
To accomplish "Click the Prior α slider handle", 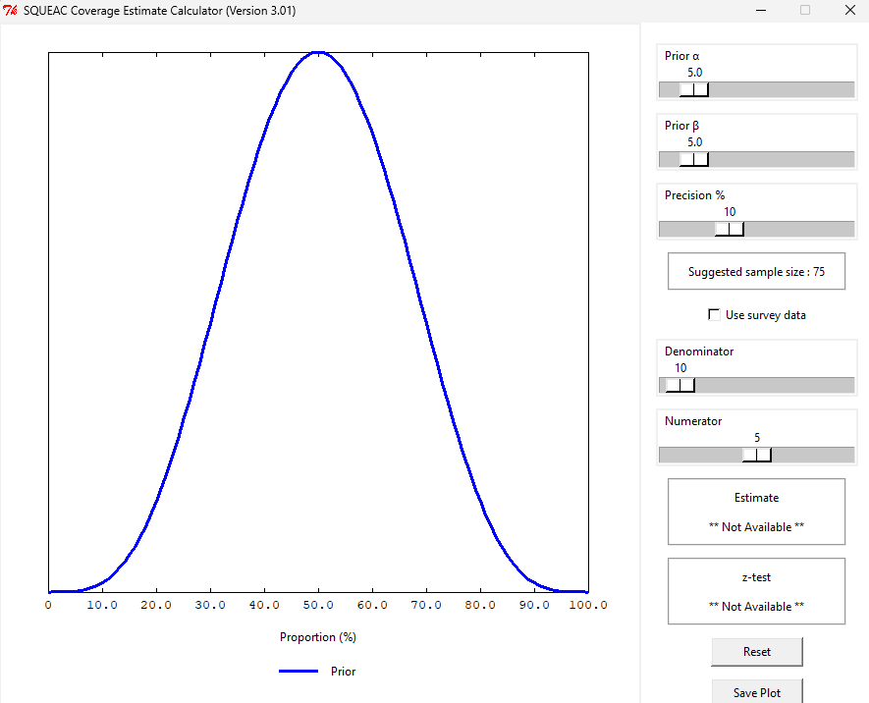I will click(x=694, y=90).
